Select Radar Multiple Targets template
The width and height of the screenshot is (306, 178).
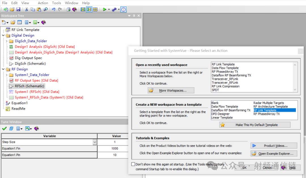pyautogui.click(x=269, y=103)
